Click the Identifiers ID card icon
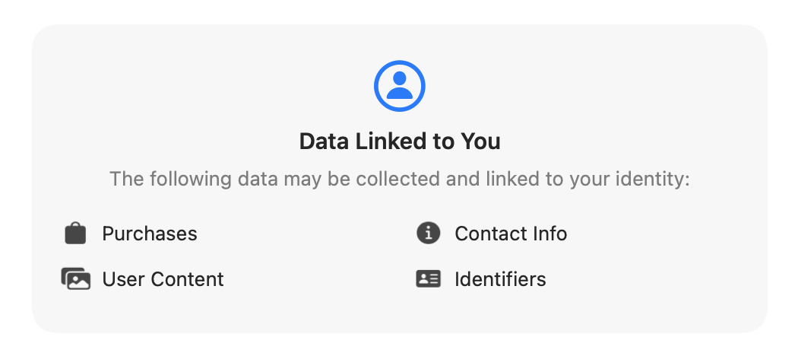Image resolution: width=795 pixels, height=356 pixels. click(x=428, y=279)
